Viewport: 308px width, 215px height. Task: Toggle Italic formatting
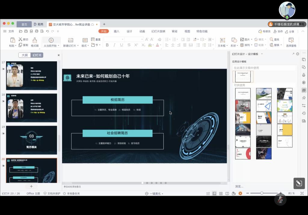(114, 45)
